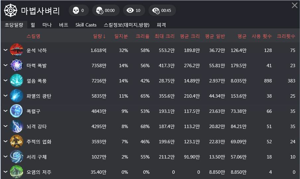Switch to the 버프 tab
This screenshot has width=300, height=179.
click(x=64, y=25)
